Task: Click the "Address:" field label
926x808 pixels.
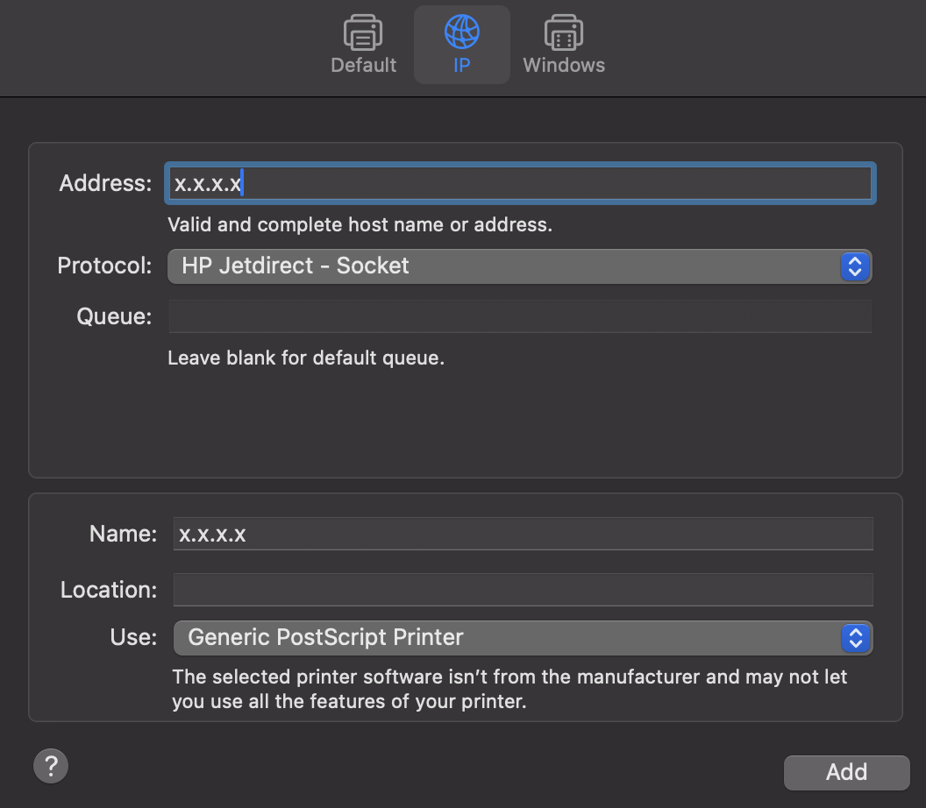Action: [105, 184]
